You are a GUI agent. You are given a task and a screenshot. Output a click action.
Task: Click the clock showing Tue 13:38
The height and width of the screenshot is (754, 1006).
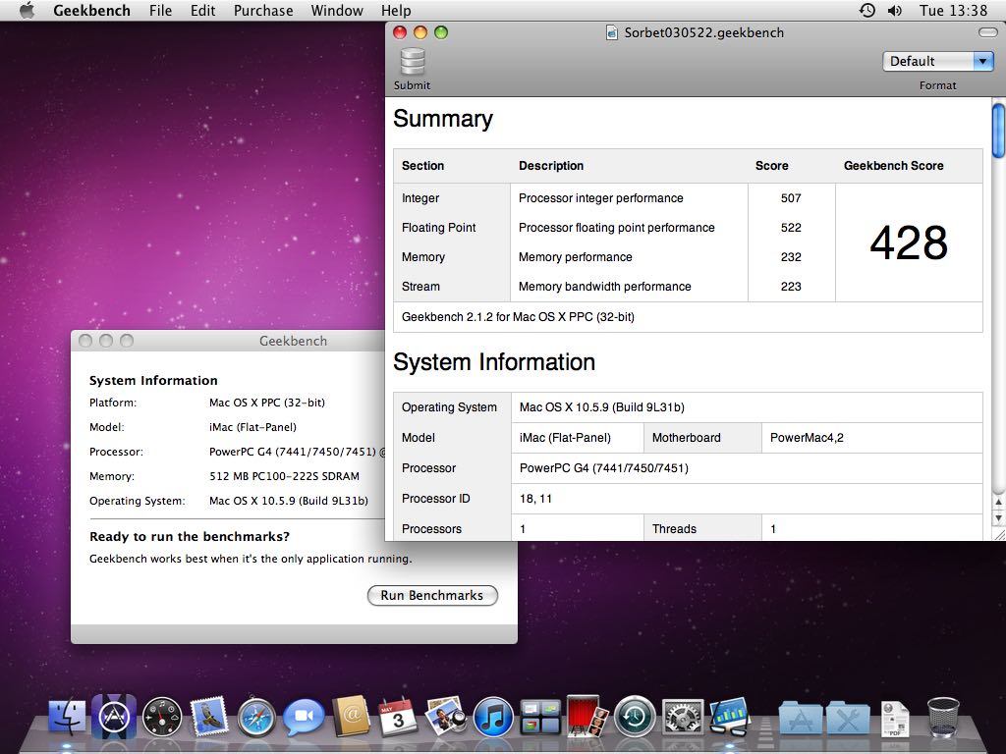pyautogui.click(x=953, y=10)
